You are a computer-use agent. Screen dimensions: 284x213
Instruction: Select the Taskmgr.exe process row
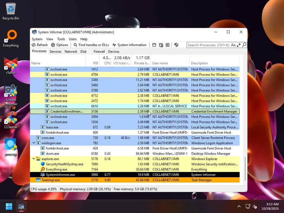(135, 180)
